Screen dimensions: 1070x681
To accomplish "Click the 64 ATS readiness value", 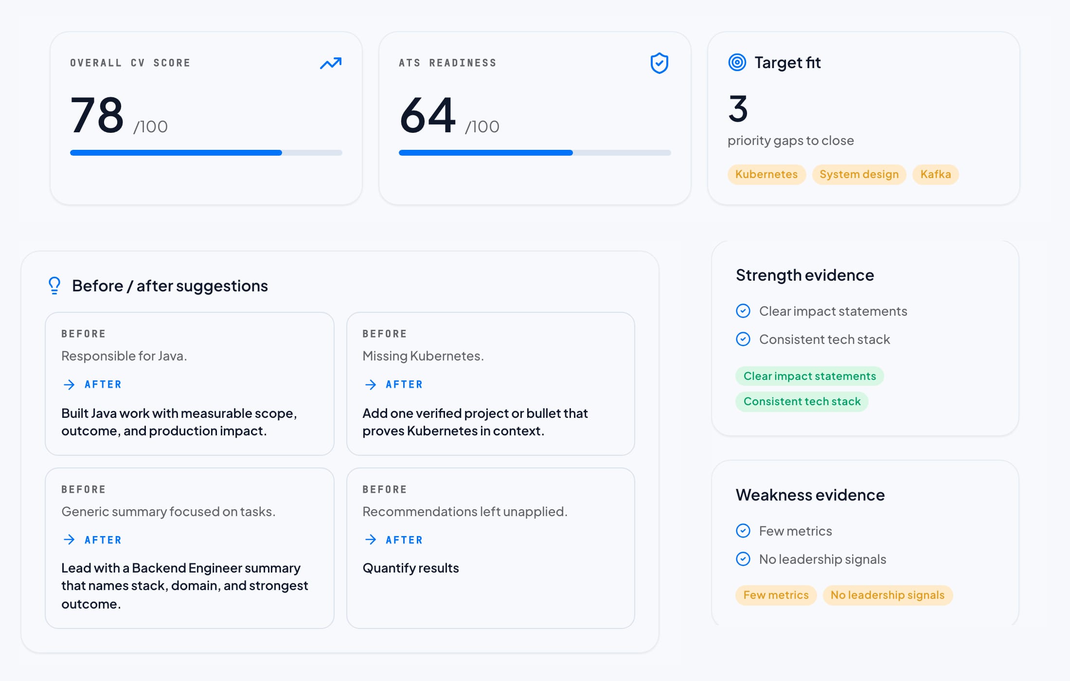I will (428, 115).
